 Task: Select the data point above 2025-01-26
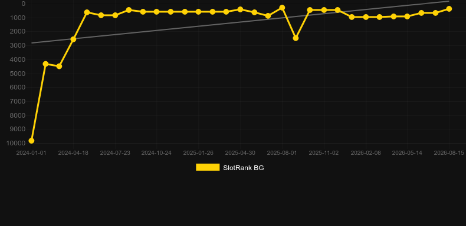click(199, 12)
